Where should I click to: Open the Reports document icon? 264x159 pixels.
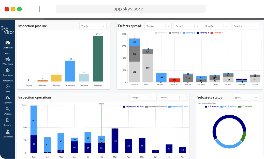pyautogui.click(x=8, y=120)
